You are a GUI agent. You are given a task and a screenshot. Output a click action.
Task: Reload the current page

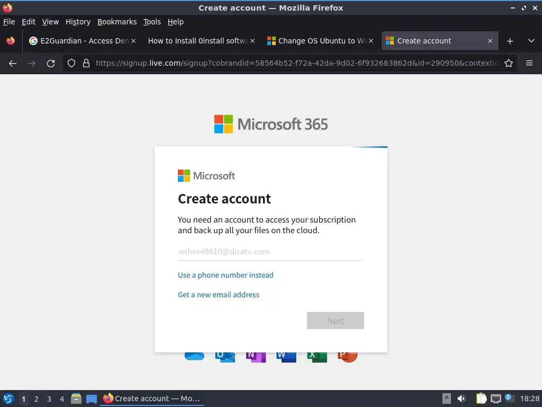tap(51, 64)
